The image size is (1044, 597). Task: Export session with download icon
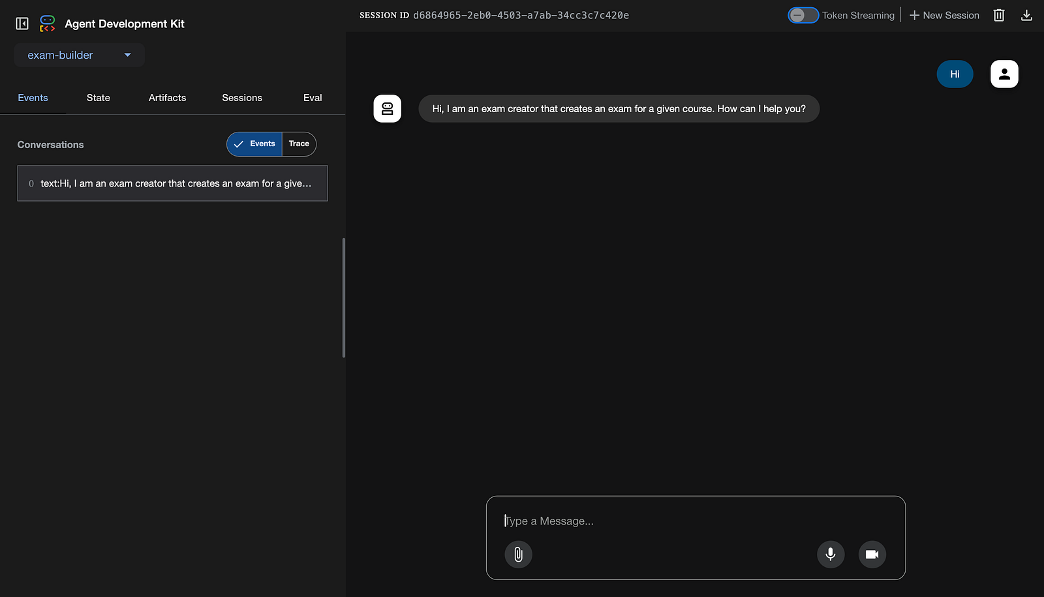tap(1026, 15)
